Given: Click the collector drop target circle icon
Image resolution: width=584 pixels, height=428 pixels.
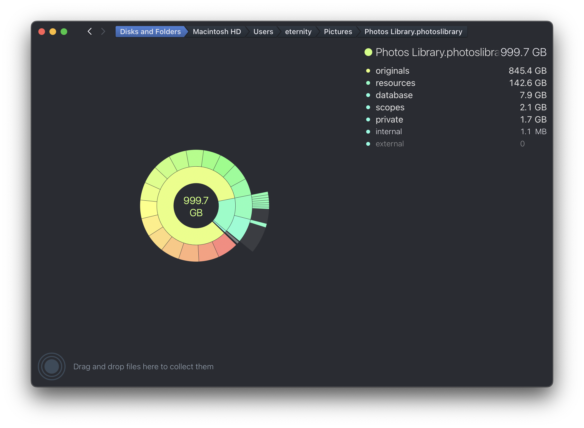Looking at the screenshot, I should click(x=52, y=366).
